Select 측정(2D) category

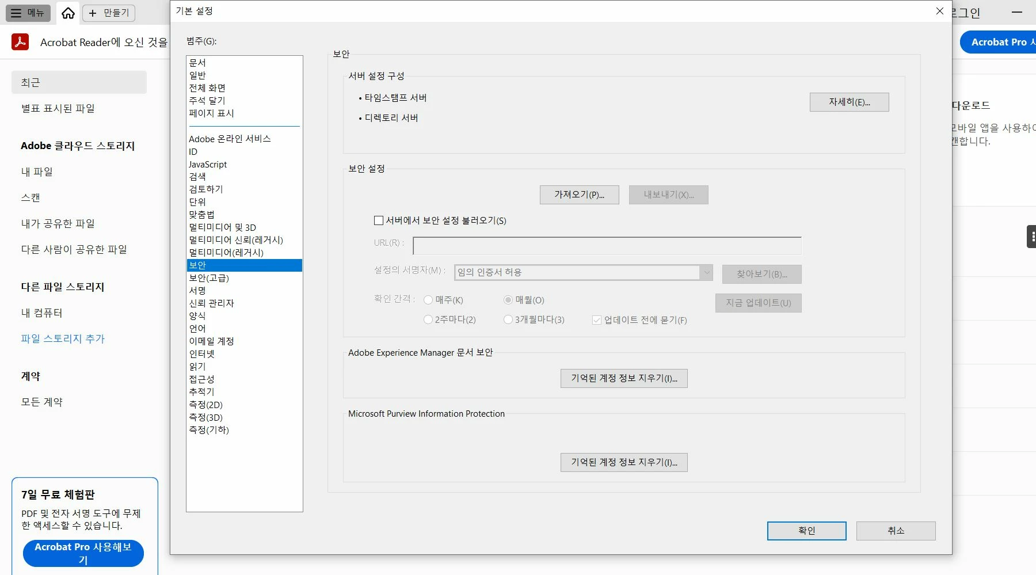[x=244, y=405]
